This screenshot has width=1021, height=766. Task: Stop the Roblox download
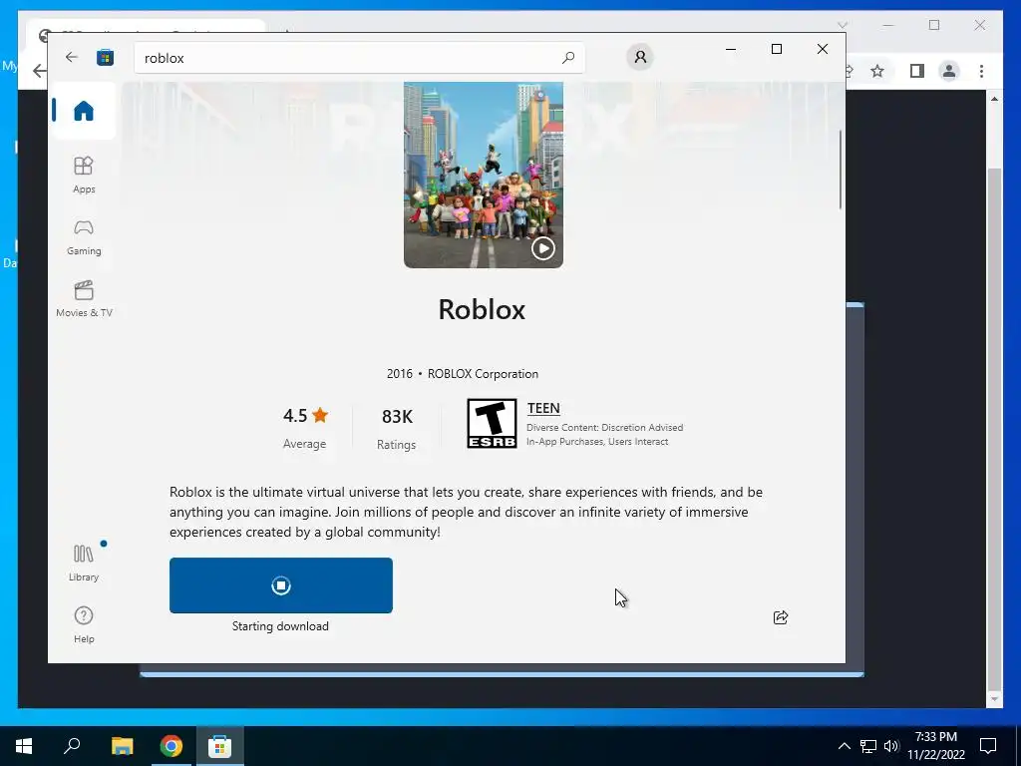[x=280, y=584]
